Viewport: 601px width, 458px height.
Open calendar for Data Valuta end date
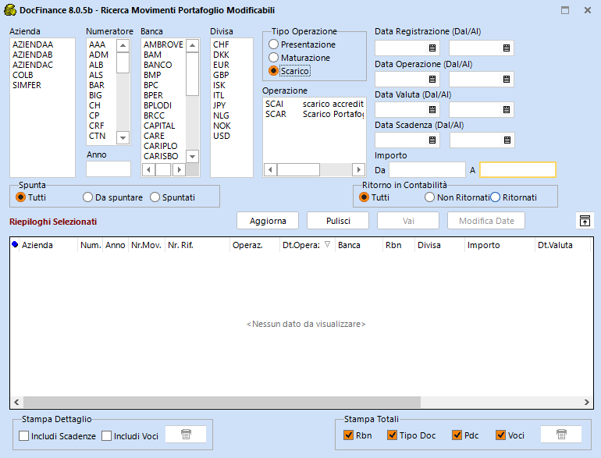[x=507, y=109]
